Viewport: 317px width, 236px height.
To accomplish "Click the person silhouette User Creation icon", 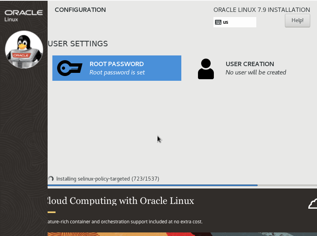I will click(206, 69).
